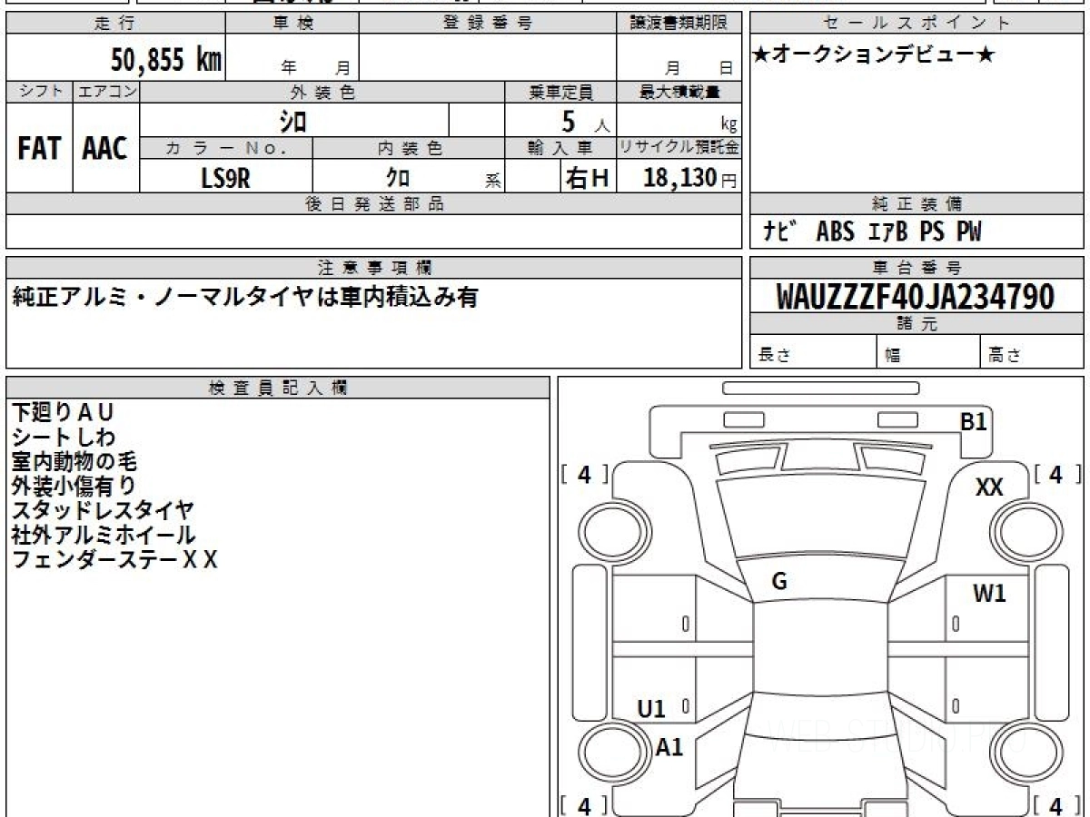This screenshot has height=817, width=1090.
Task: Click the chassis number WAUZZZF40JA234790
Action: tap(916, 296)
